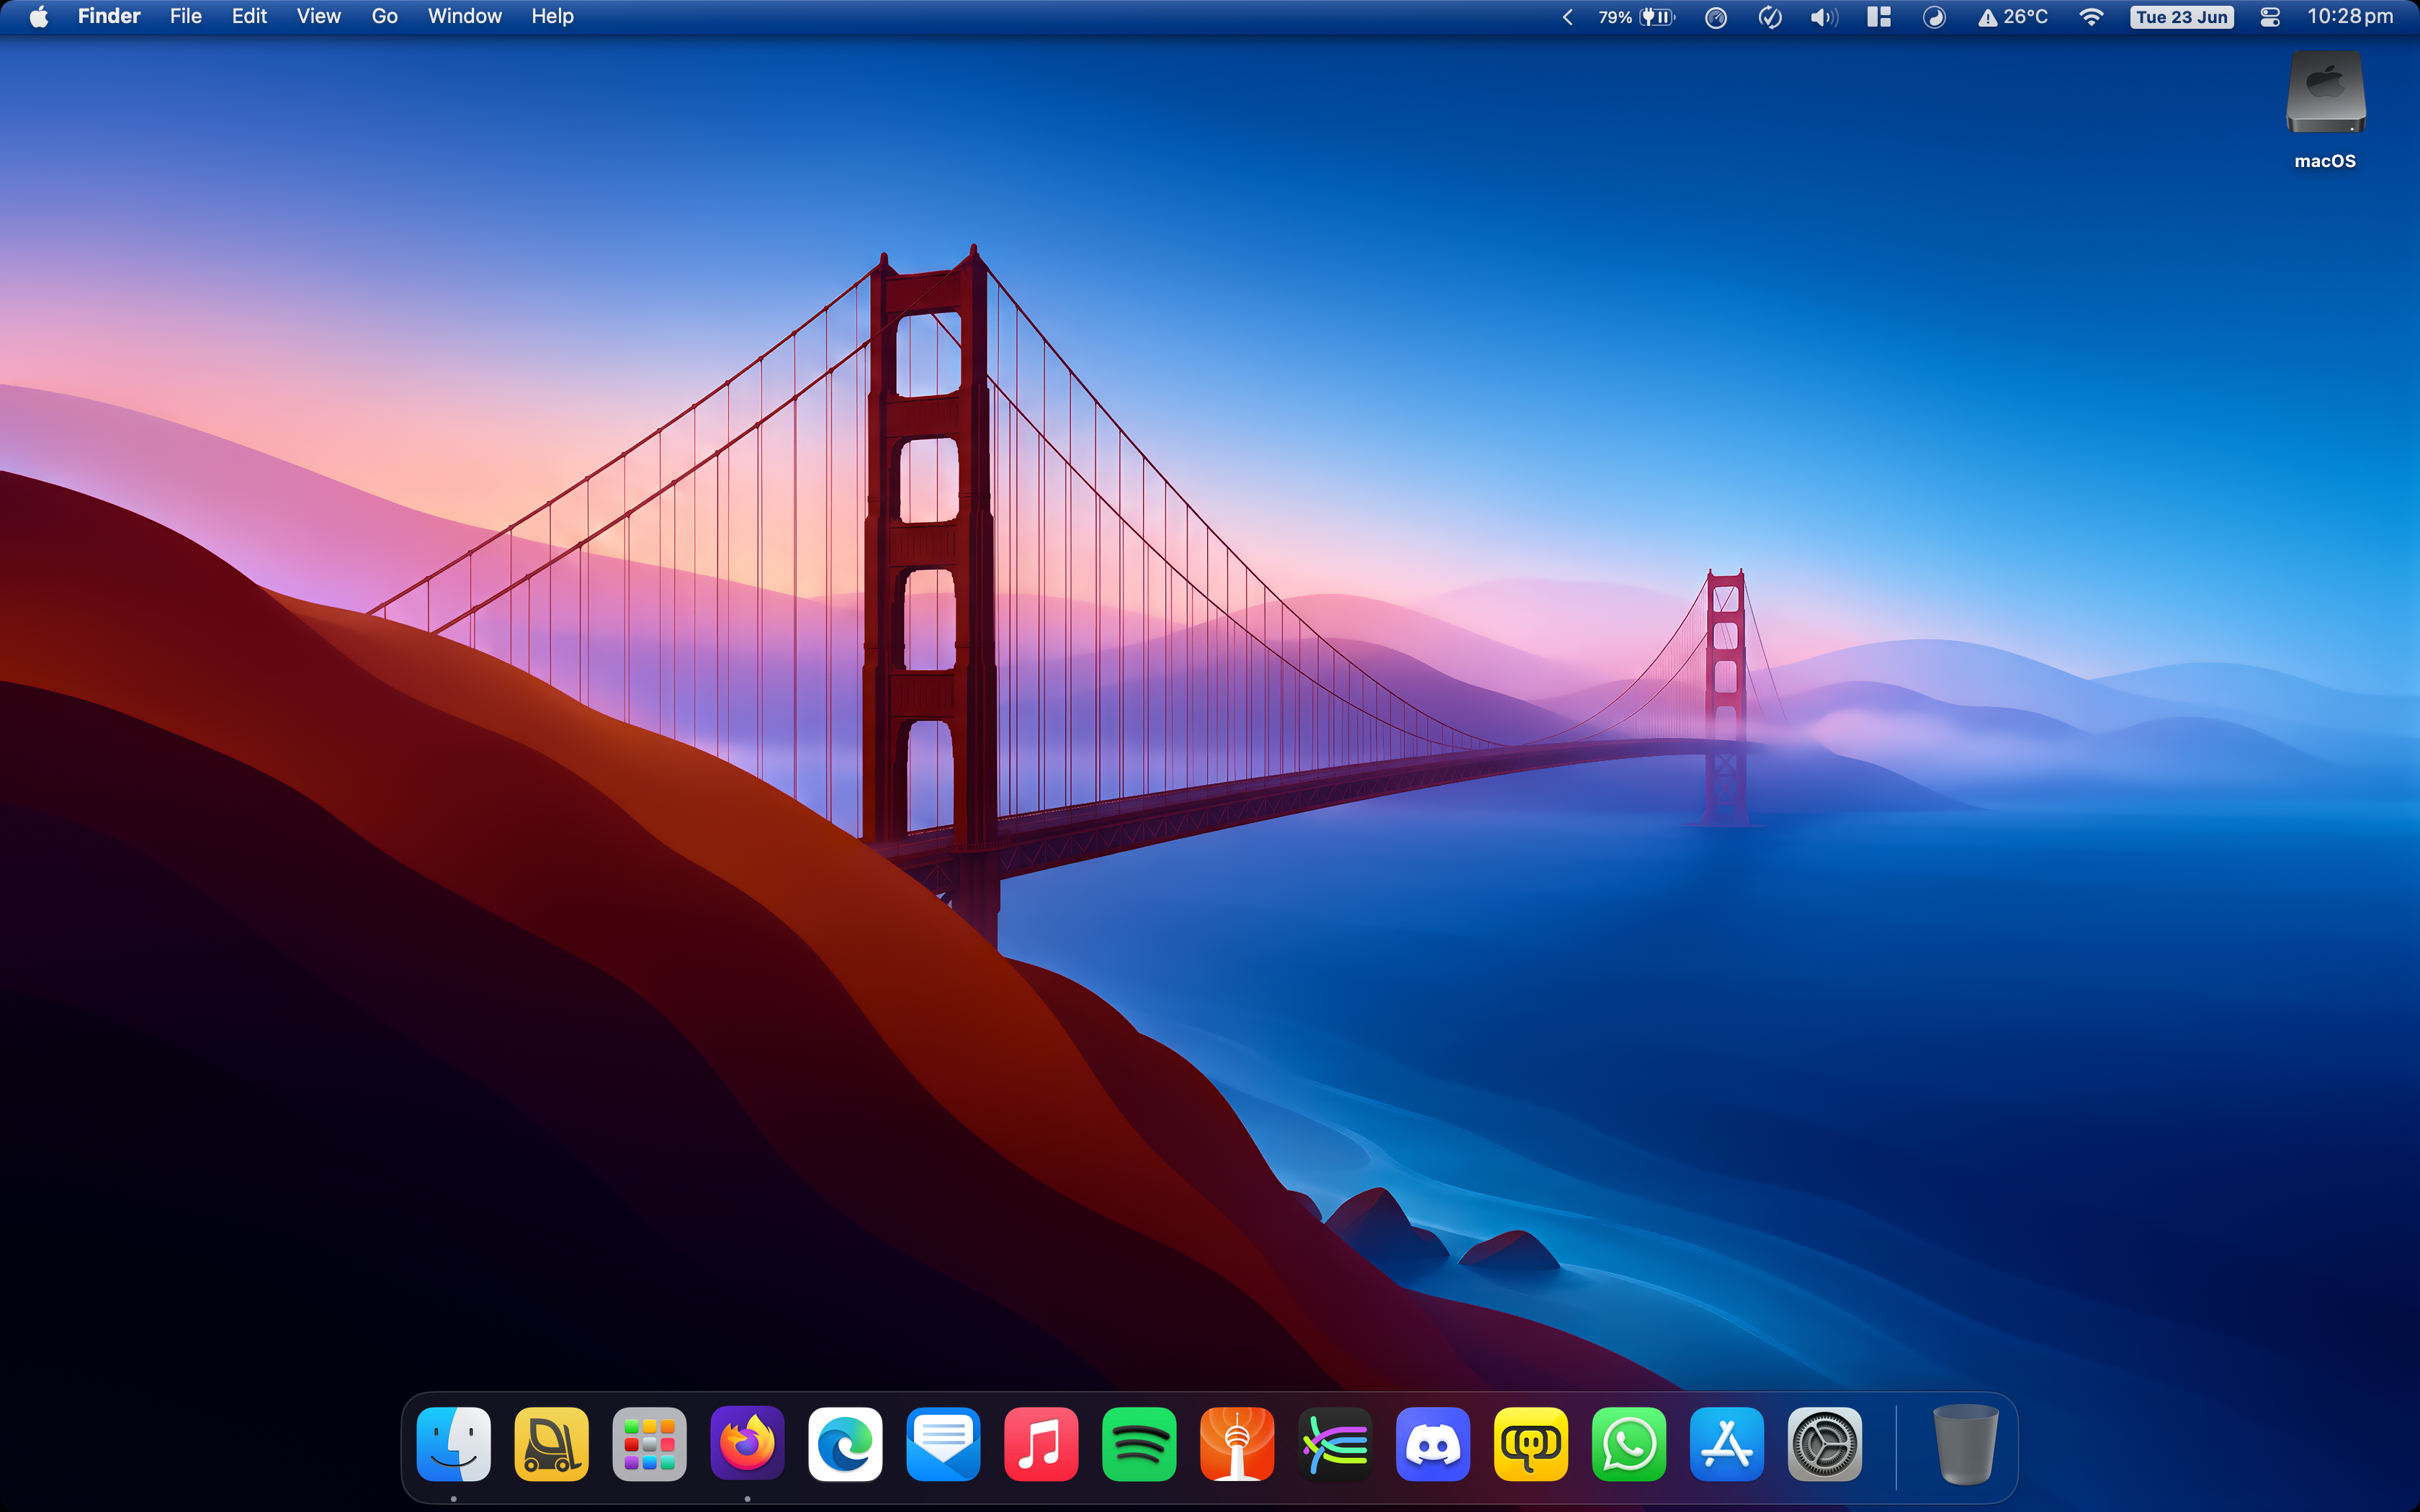Open Discord from the Dock
Screen dimensions: 2420x1512
pyautogui.click(x=1433, y=1444)
